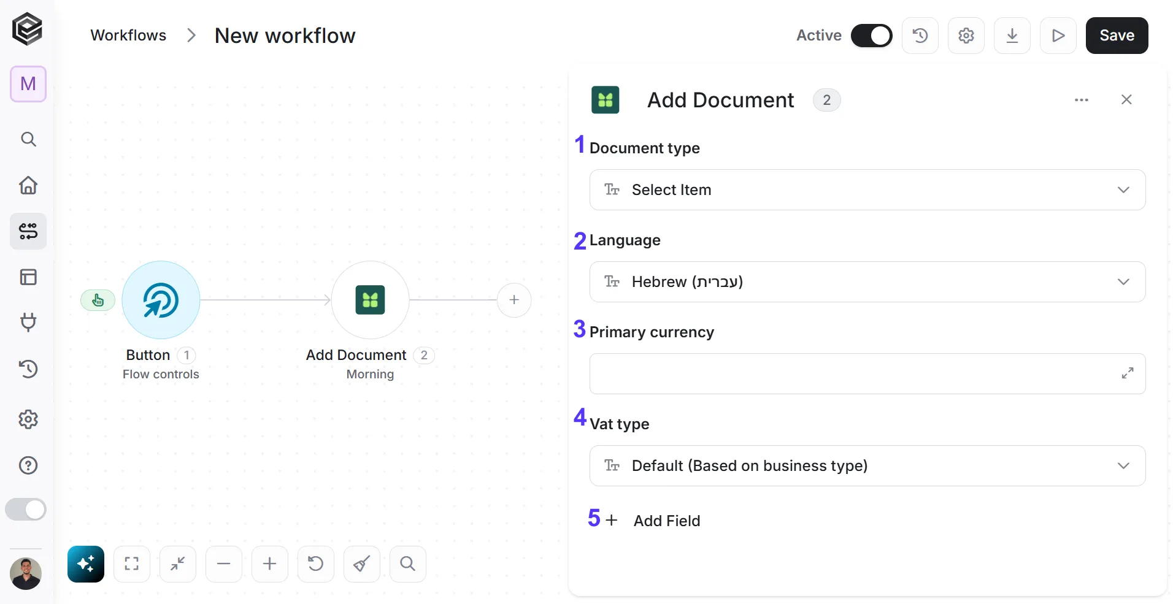
Task: Open workflow version history in top bar
Action: pos(920,36)
